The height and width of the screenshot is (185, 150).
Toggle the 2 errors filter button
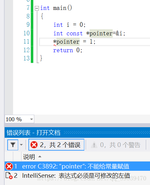(56, 145)
